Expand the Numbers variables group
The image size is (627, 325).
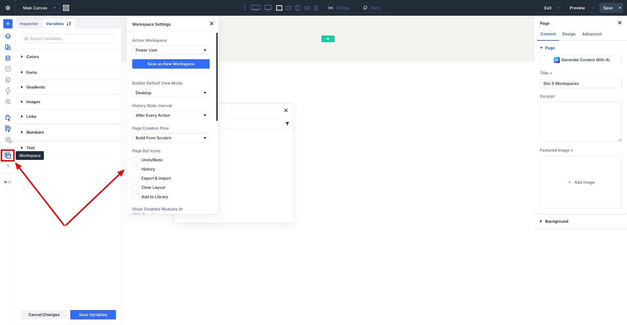68,132
